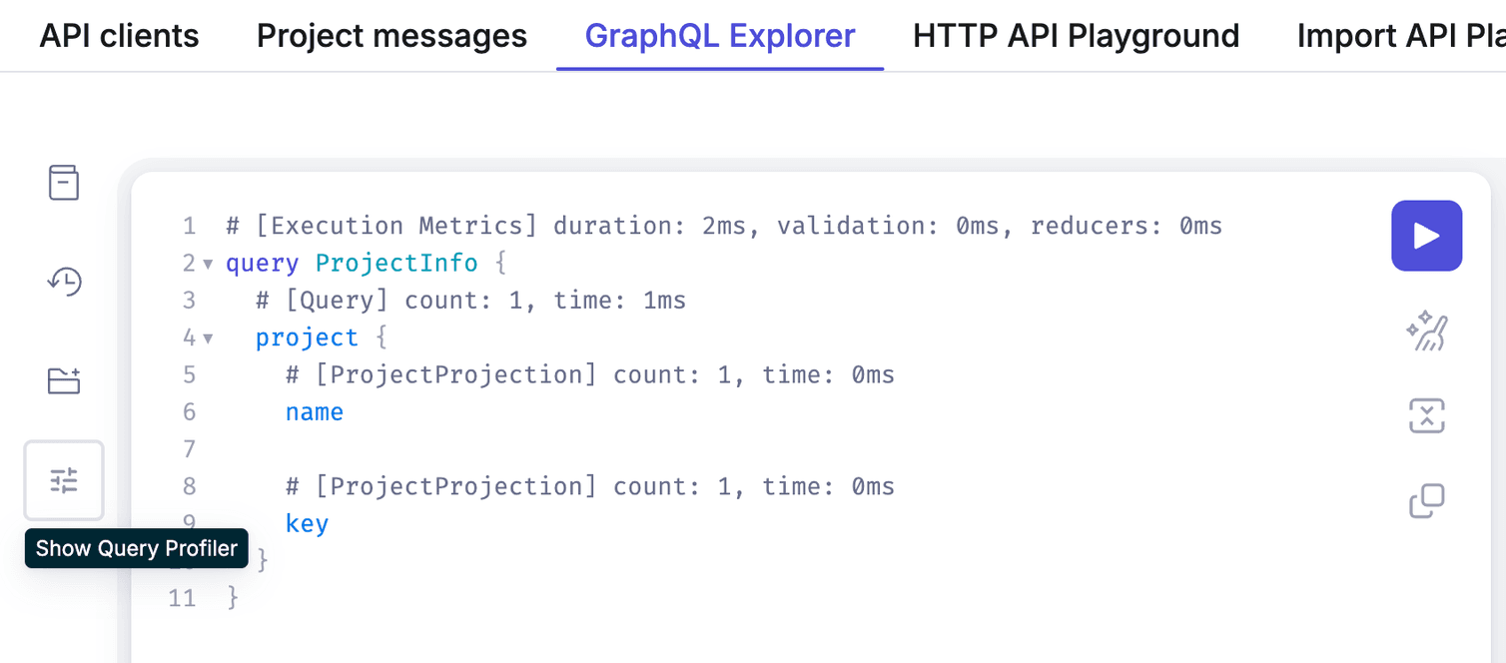This screenshot has height=663, width=1506.
Task: Collapse the ProjectInfo query block
Action: [x=206, y=263]
